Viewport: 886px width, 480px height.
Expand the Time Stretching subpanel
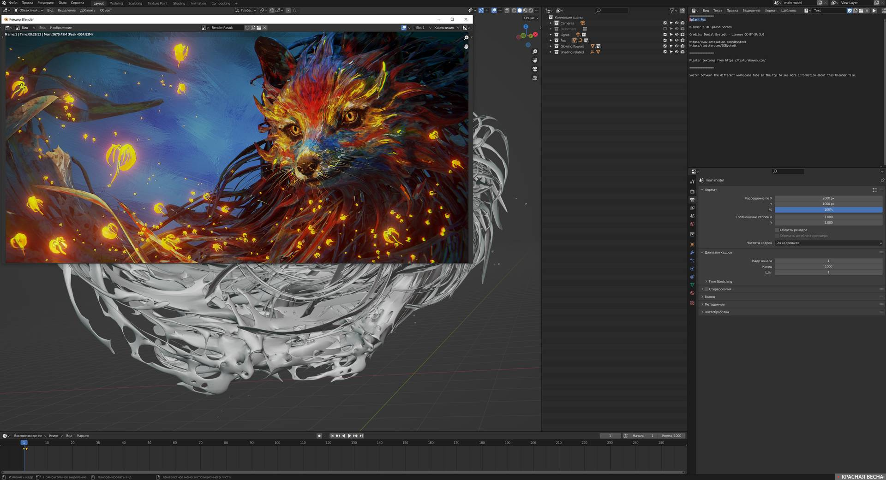click(x=720, y=281)
